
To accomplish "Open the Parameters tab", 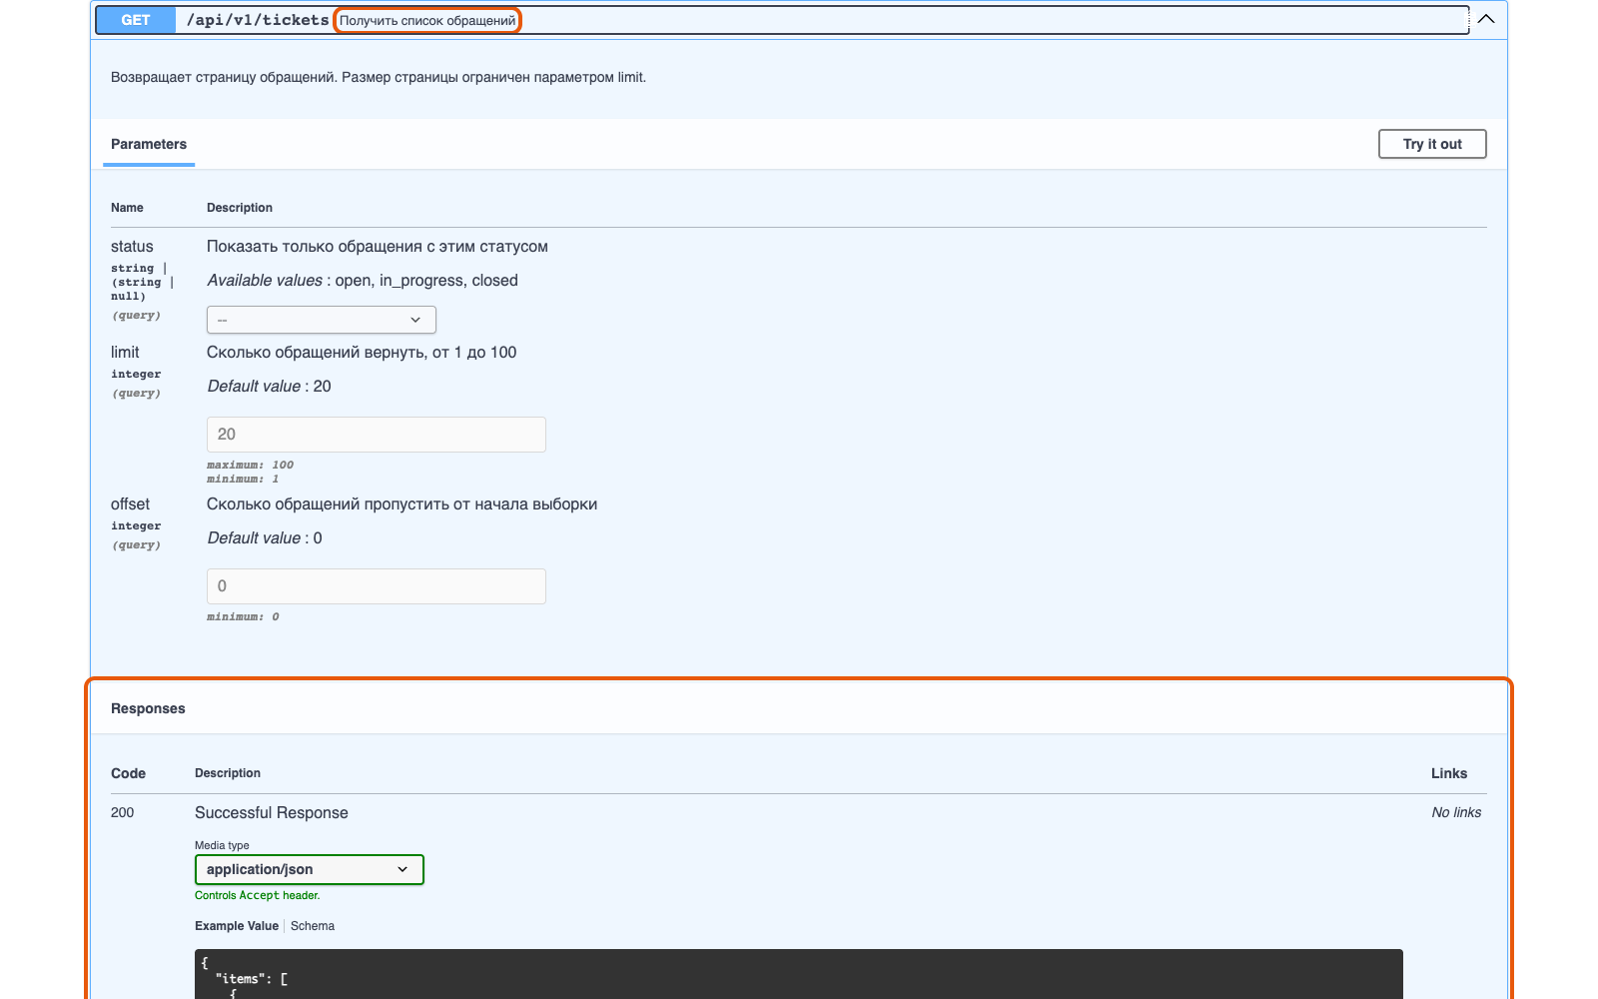I will [x=149, y=144].
